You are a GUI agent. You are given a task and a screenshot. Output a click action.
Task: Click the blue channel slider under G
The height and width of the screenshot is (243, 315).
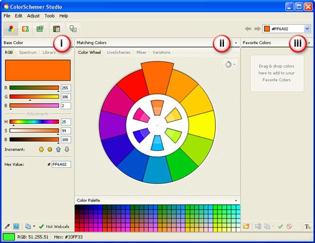34,105
